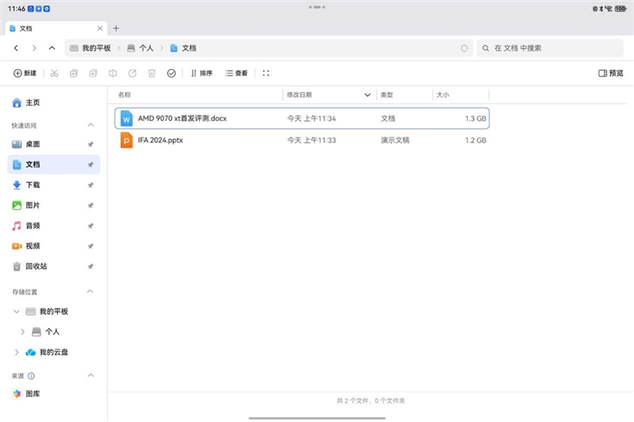634x422 pixels.
Task: Open the 排序 sort menu
Action: pos(201,73)
